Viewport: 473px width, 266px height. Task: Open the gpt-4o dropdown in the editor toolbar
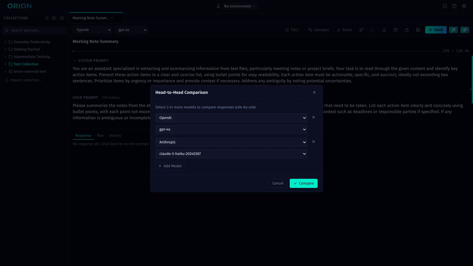(x=132, y=30)
